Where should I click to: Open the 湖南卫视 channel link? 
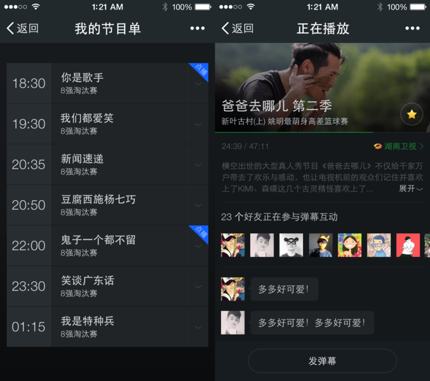[x=399, y=146]
